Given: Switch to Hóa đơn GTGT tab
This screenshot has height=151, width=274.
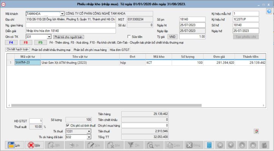Looking at the screenshot, I should coord(119,50).
